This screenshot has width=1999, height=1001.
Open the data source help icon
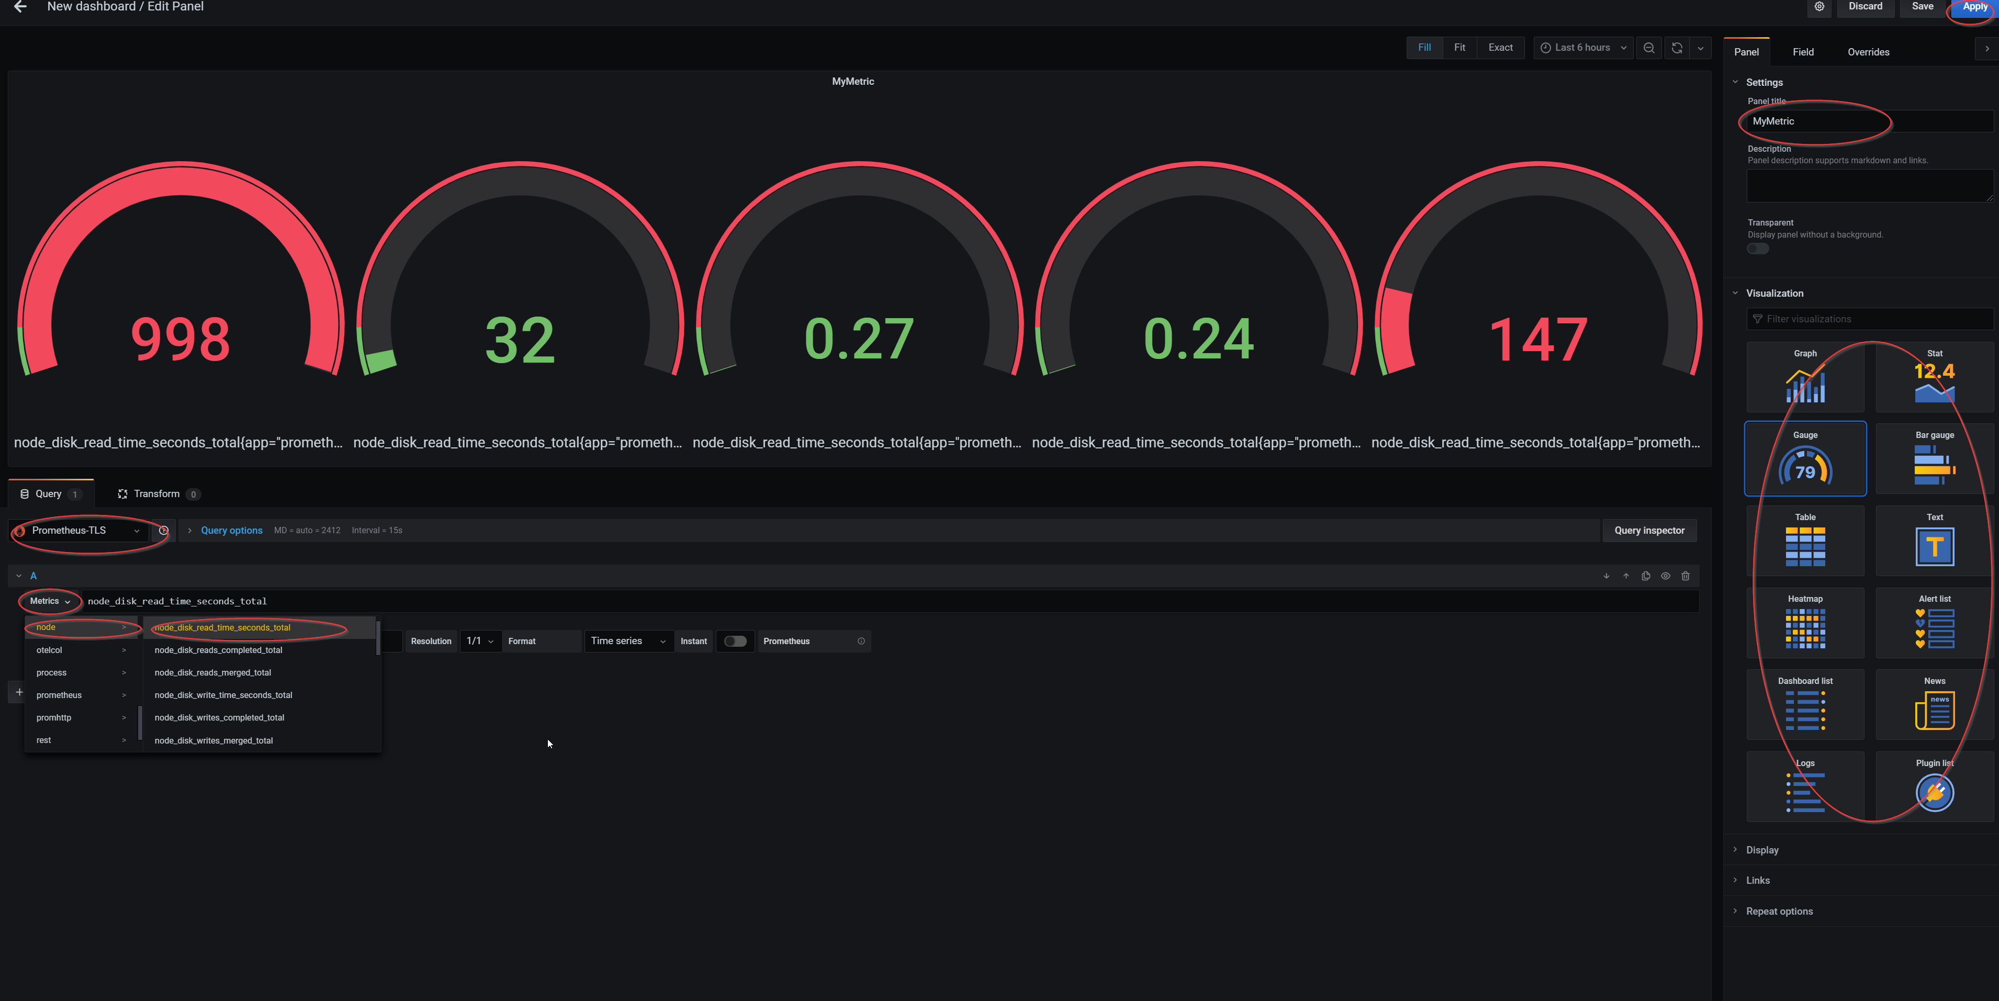(164, 531)
